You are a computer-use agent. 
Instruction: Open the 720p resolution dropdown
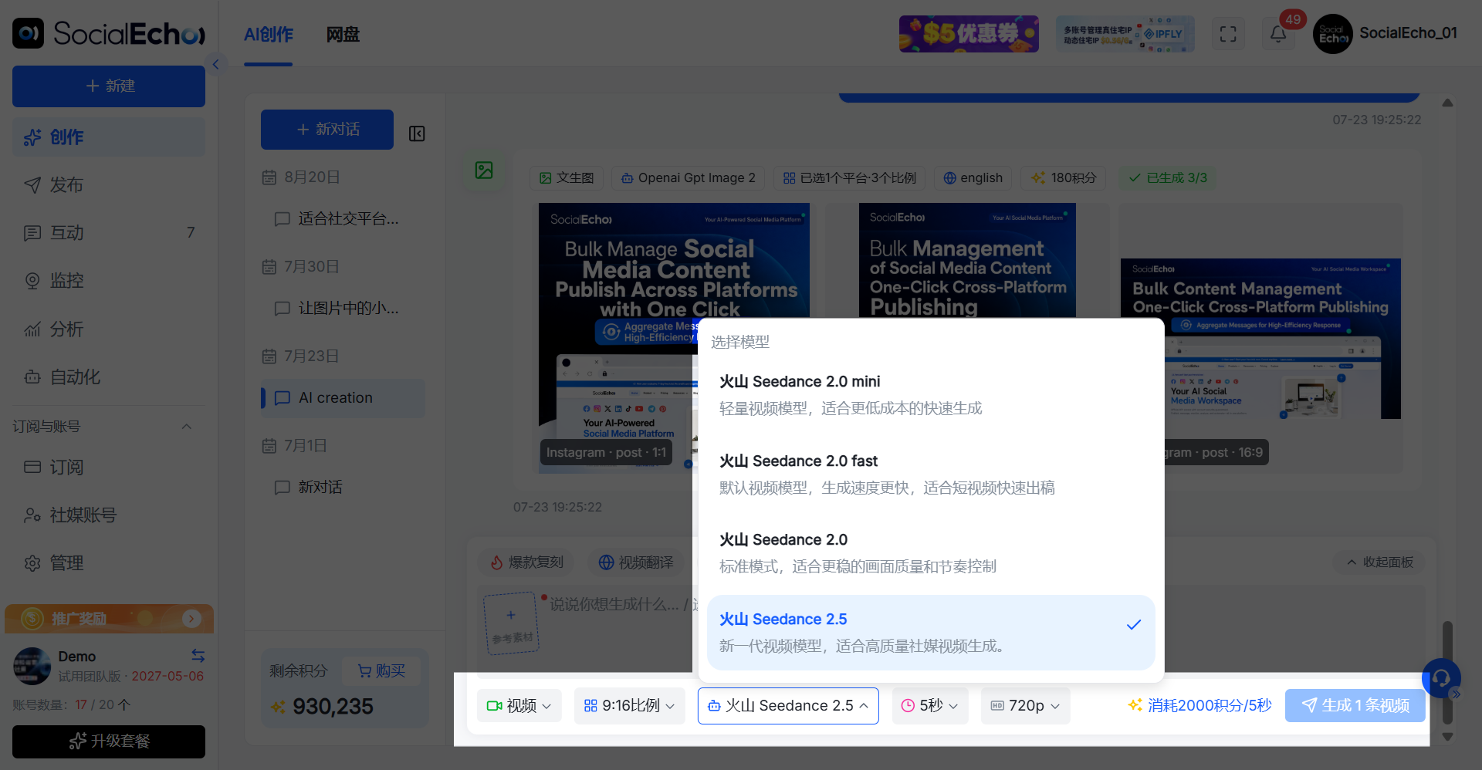[1026, 706]
